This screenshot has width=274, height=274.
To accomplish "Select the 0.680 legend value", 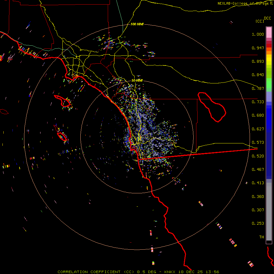I will pos(258,115).
